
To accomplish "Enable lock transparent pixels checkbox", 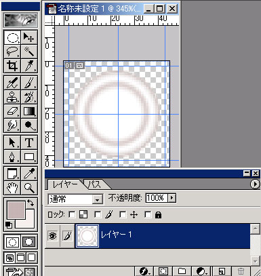I will coord(72,214).
